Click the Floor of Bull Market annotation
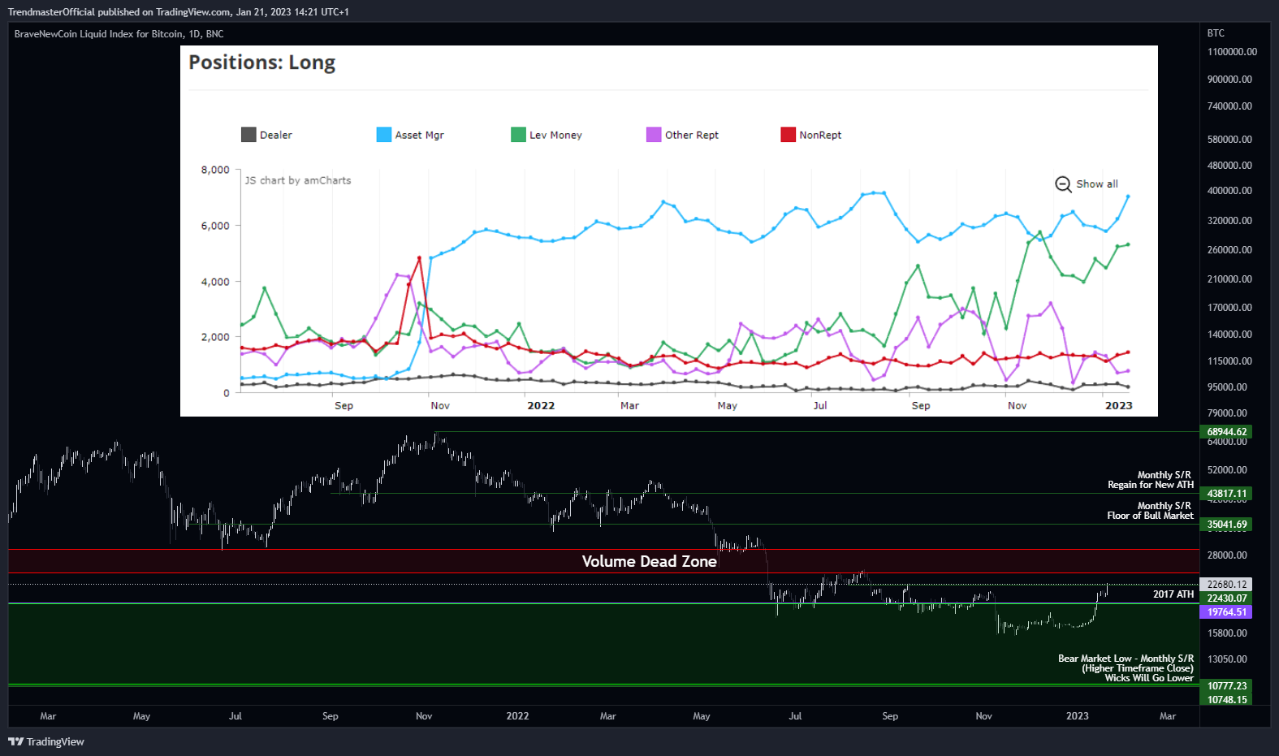 (1150, 516)
